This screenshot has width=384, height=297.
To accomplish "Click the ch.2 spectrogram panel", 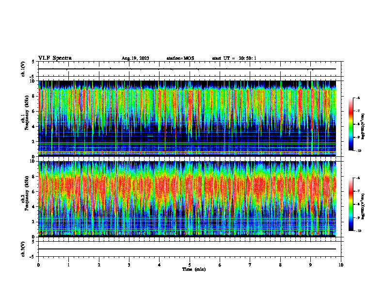I will pyautogui.click(x=187, y=199).
